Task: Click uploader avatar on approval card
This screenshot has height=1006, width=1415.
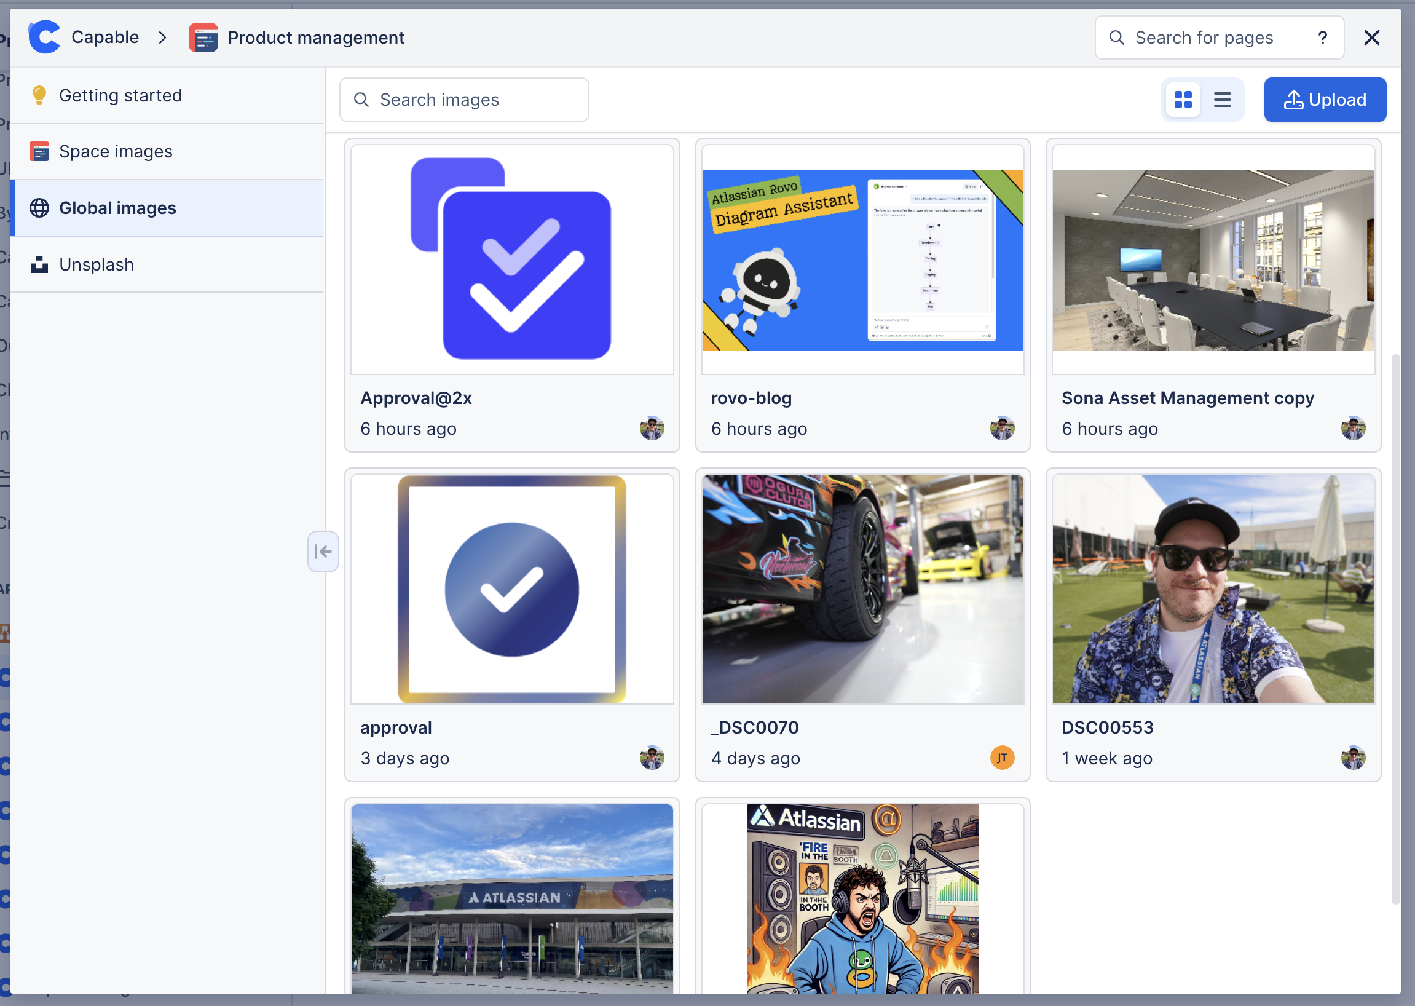Action: click(x=652, y=758)
